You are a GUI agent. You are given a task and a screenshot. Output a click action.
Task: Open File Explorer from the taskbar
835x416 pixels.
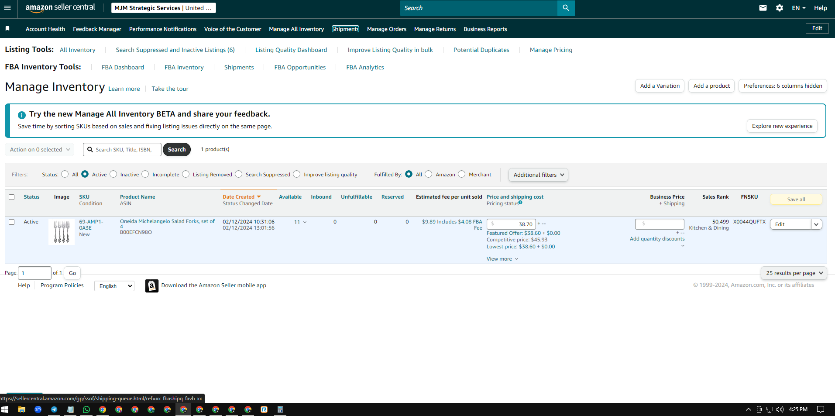click(22, 409)
